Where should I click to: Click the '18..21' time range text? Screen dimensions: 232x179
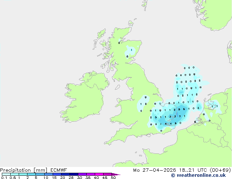point(187,170)
